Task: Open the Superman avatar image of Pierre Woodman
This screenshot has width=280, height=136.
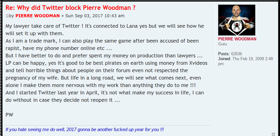Action: (x=237, y=20)
